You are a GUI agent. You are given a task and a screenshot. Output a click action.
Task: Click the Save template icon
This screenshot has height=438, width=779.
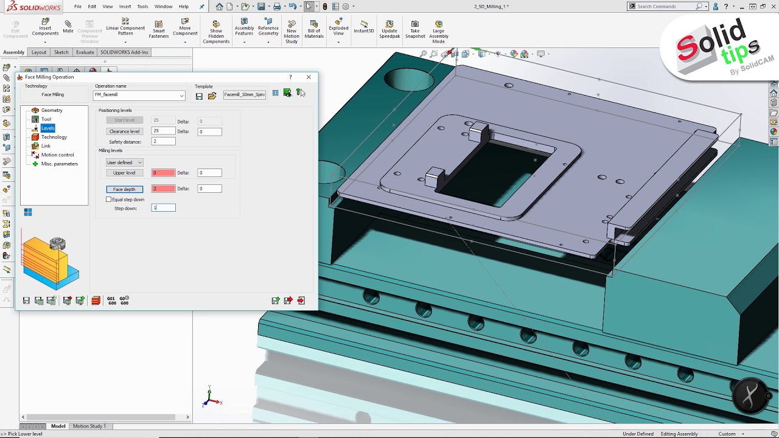pyautogui.click(x=199, y=96)
